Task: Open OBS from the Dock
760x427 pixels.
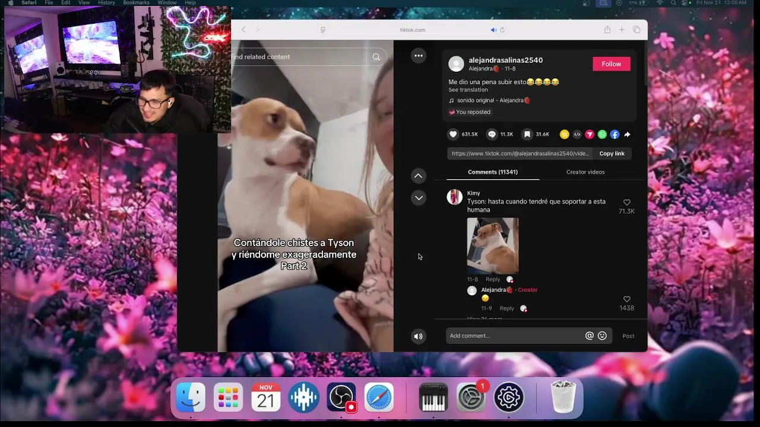Action: [x=341, y=397]
